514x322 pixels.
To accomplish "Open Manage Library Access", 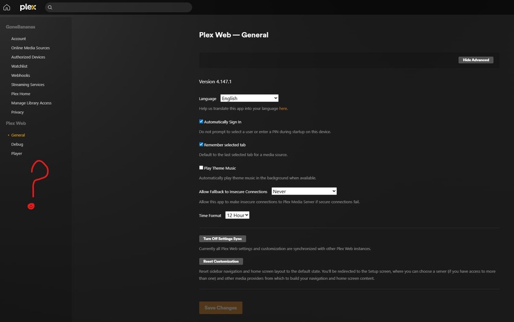I will point(32,103).
